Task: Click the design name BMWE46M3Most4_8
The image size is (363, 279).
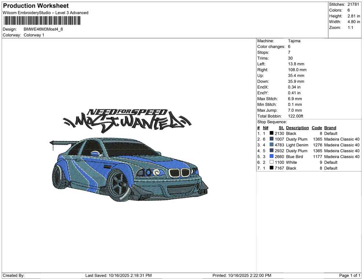Action: (43, 29)
